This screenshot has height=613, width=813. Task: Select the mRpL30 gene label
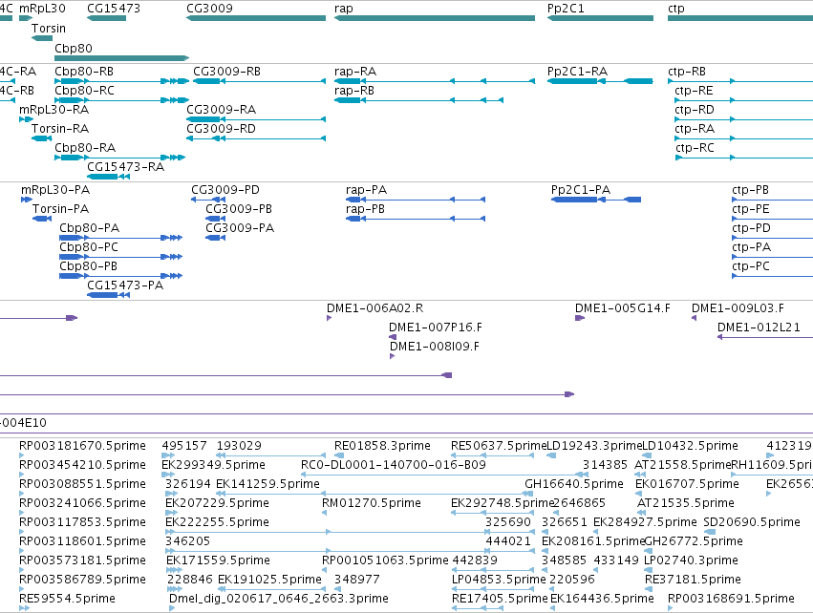[43, 9]
